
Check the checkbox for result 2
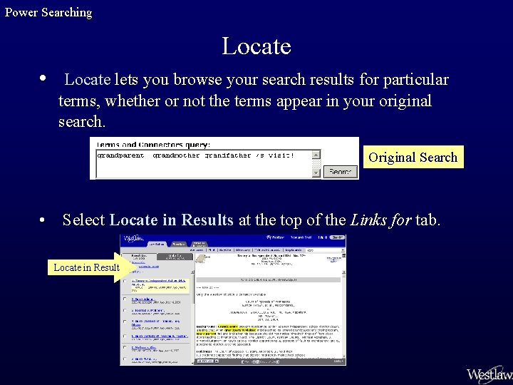(x=125, y=299)
